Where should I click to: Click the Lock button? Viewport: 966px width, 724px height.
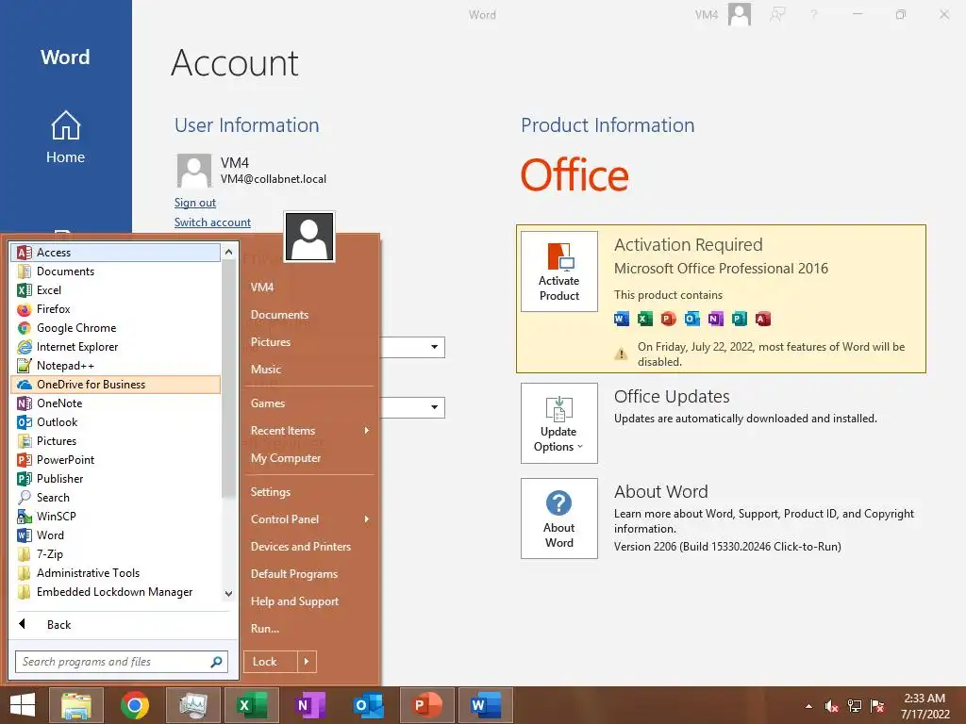pos(271,662)
